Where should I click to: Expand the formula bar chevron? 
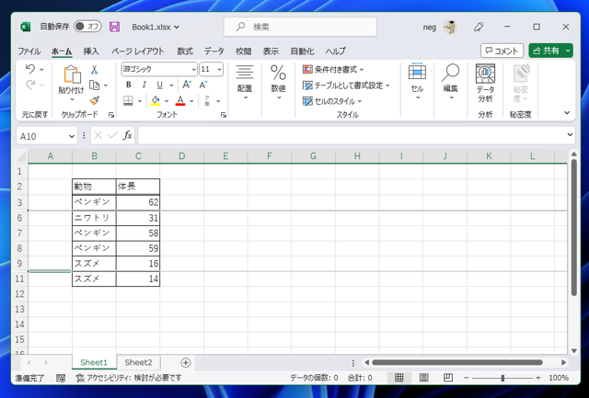coord(570,135)
